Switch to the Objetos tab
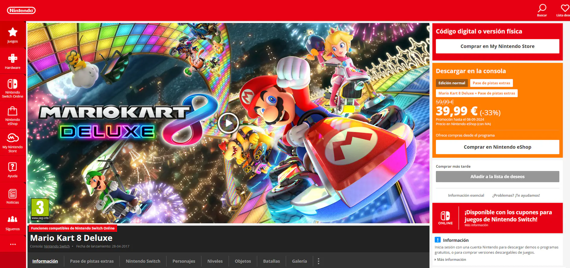This screenshot has height=268, width=570. point(243,261)
